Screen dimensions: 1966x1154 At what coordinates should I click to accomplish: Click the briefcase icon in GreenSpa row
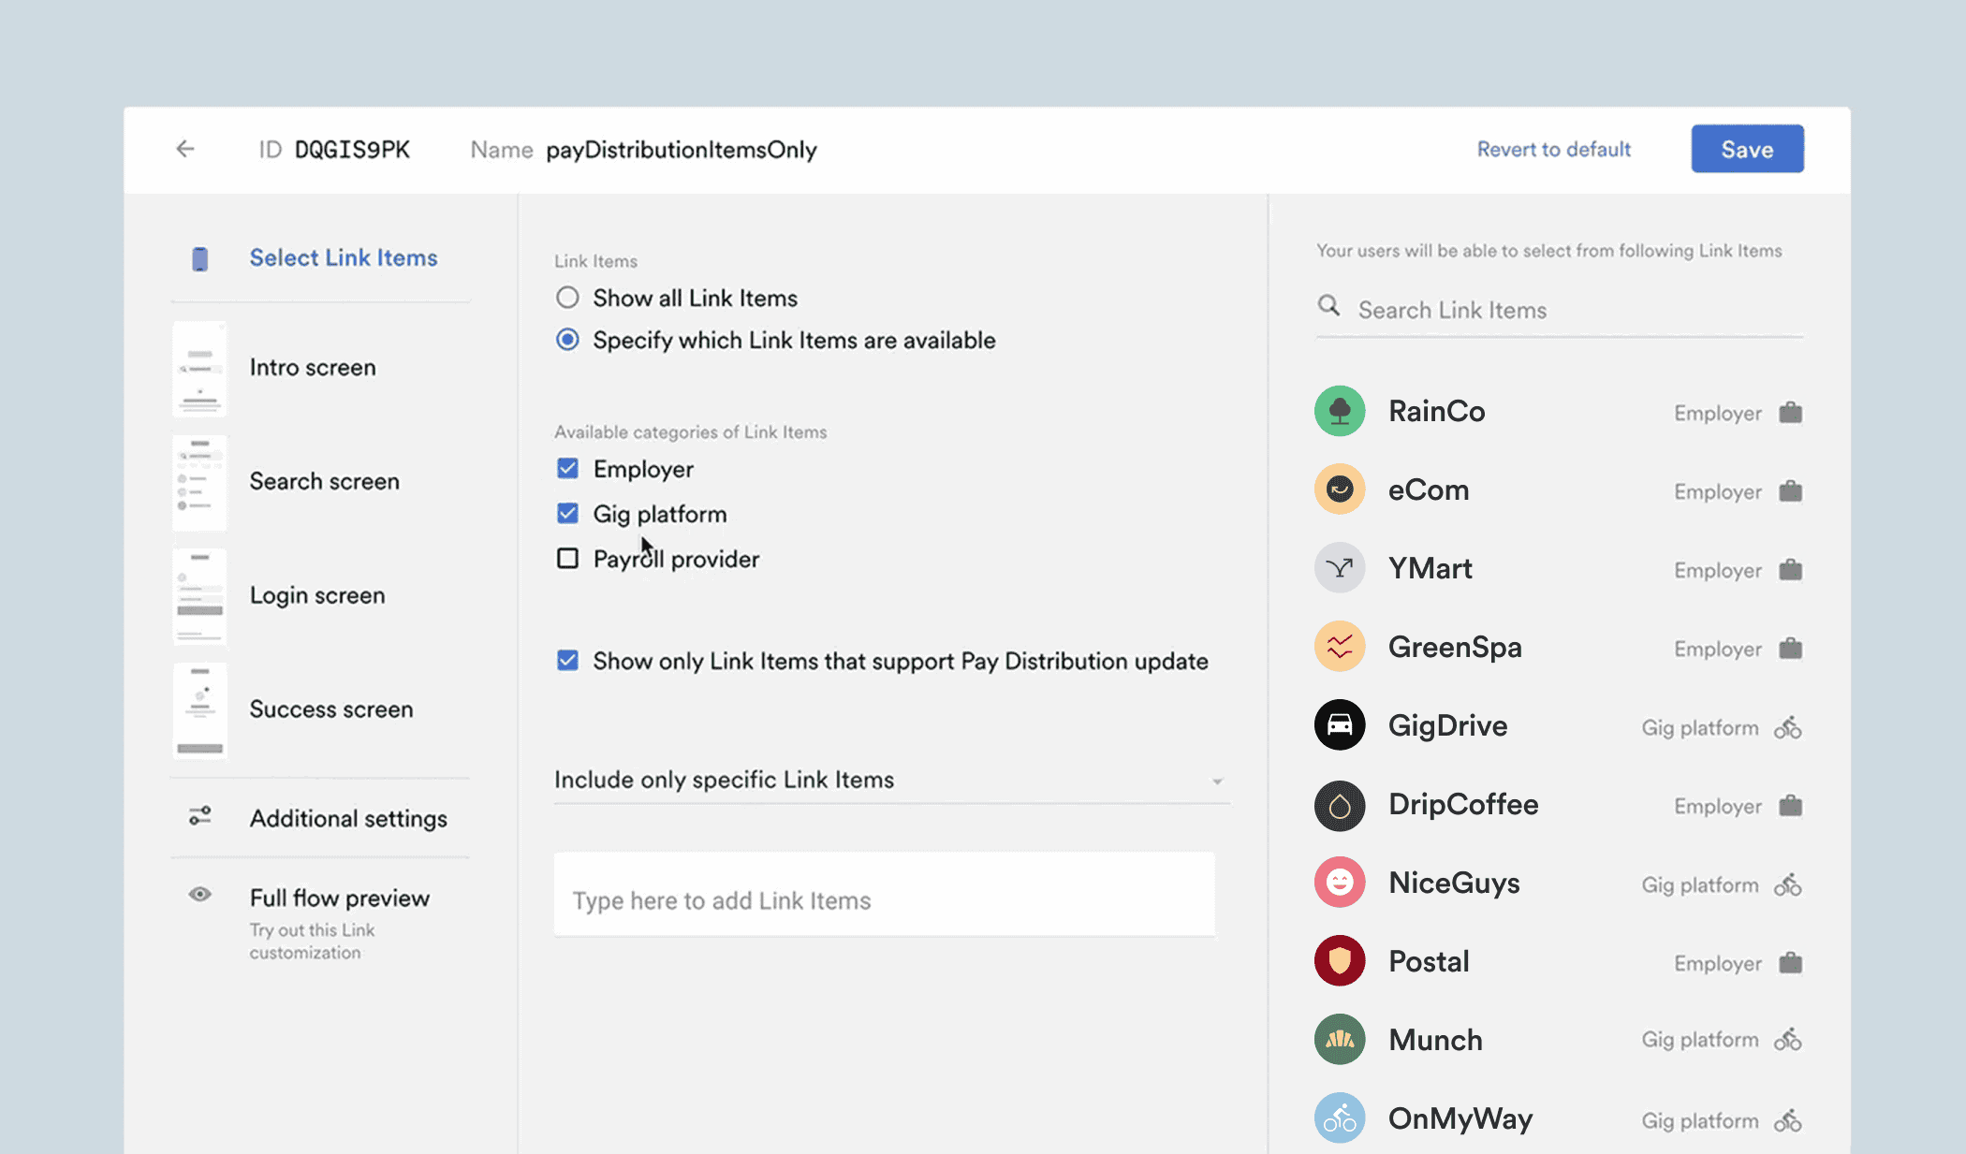(1790, 649)
